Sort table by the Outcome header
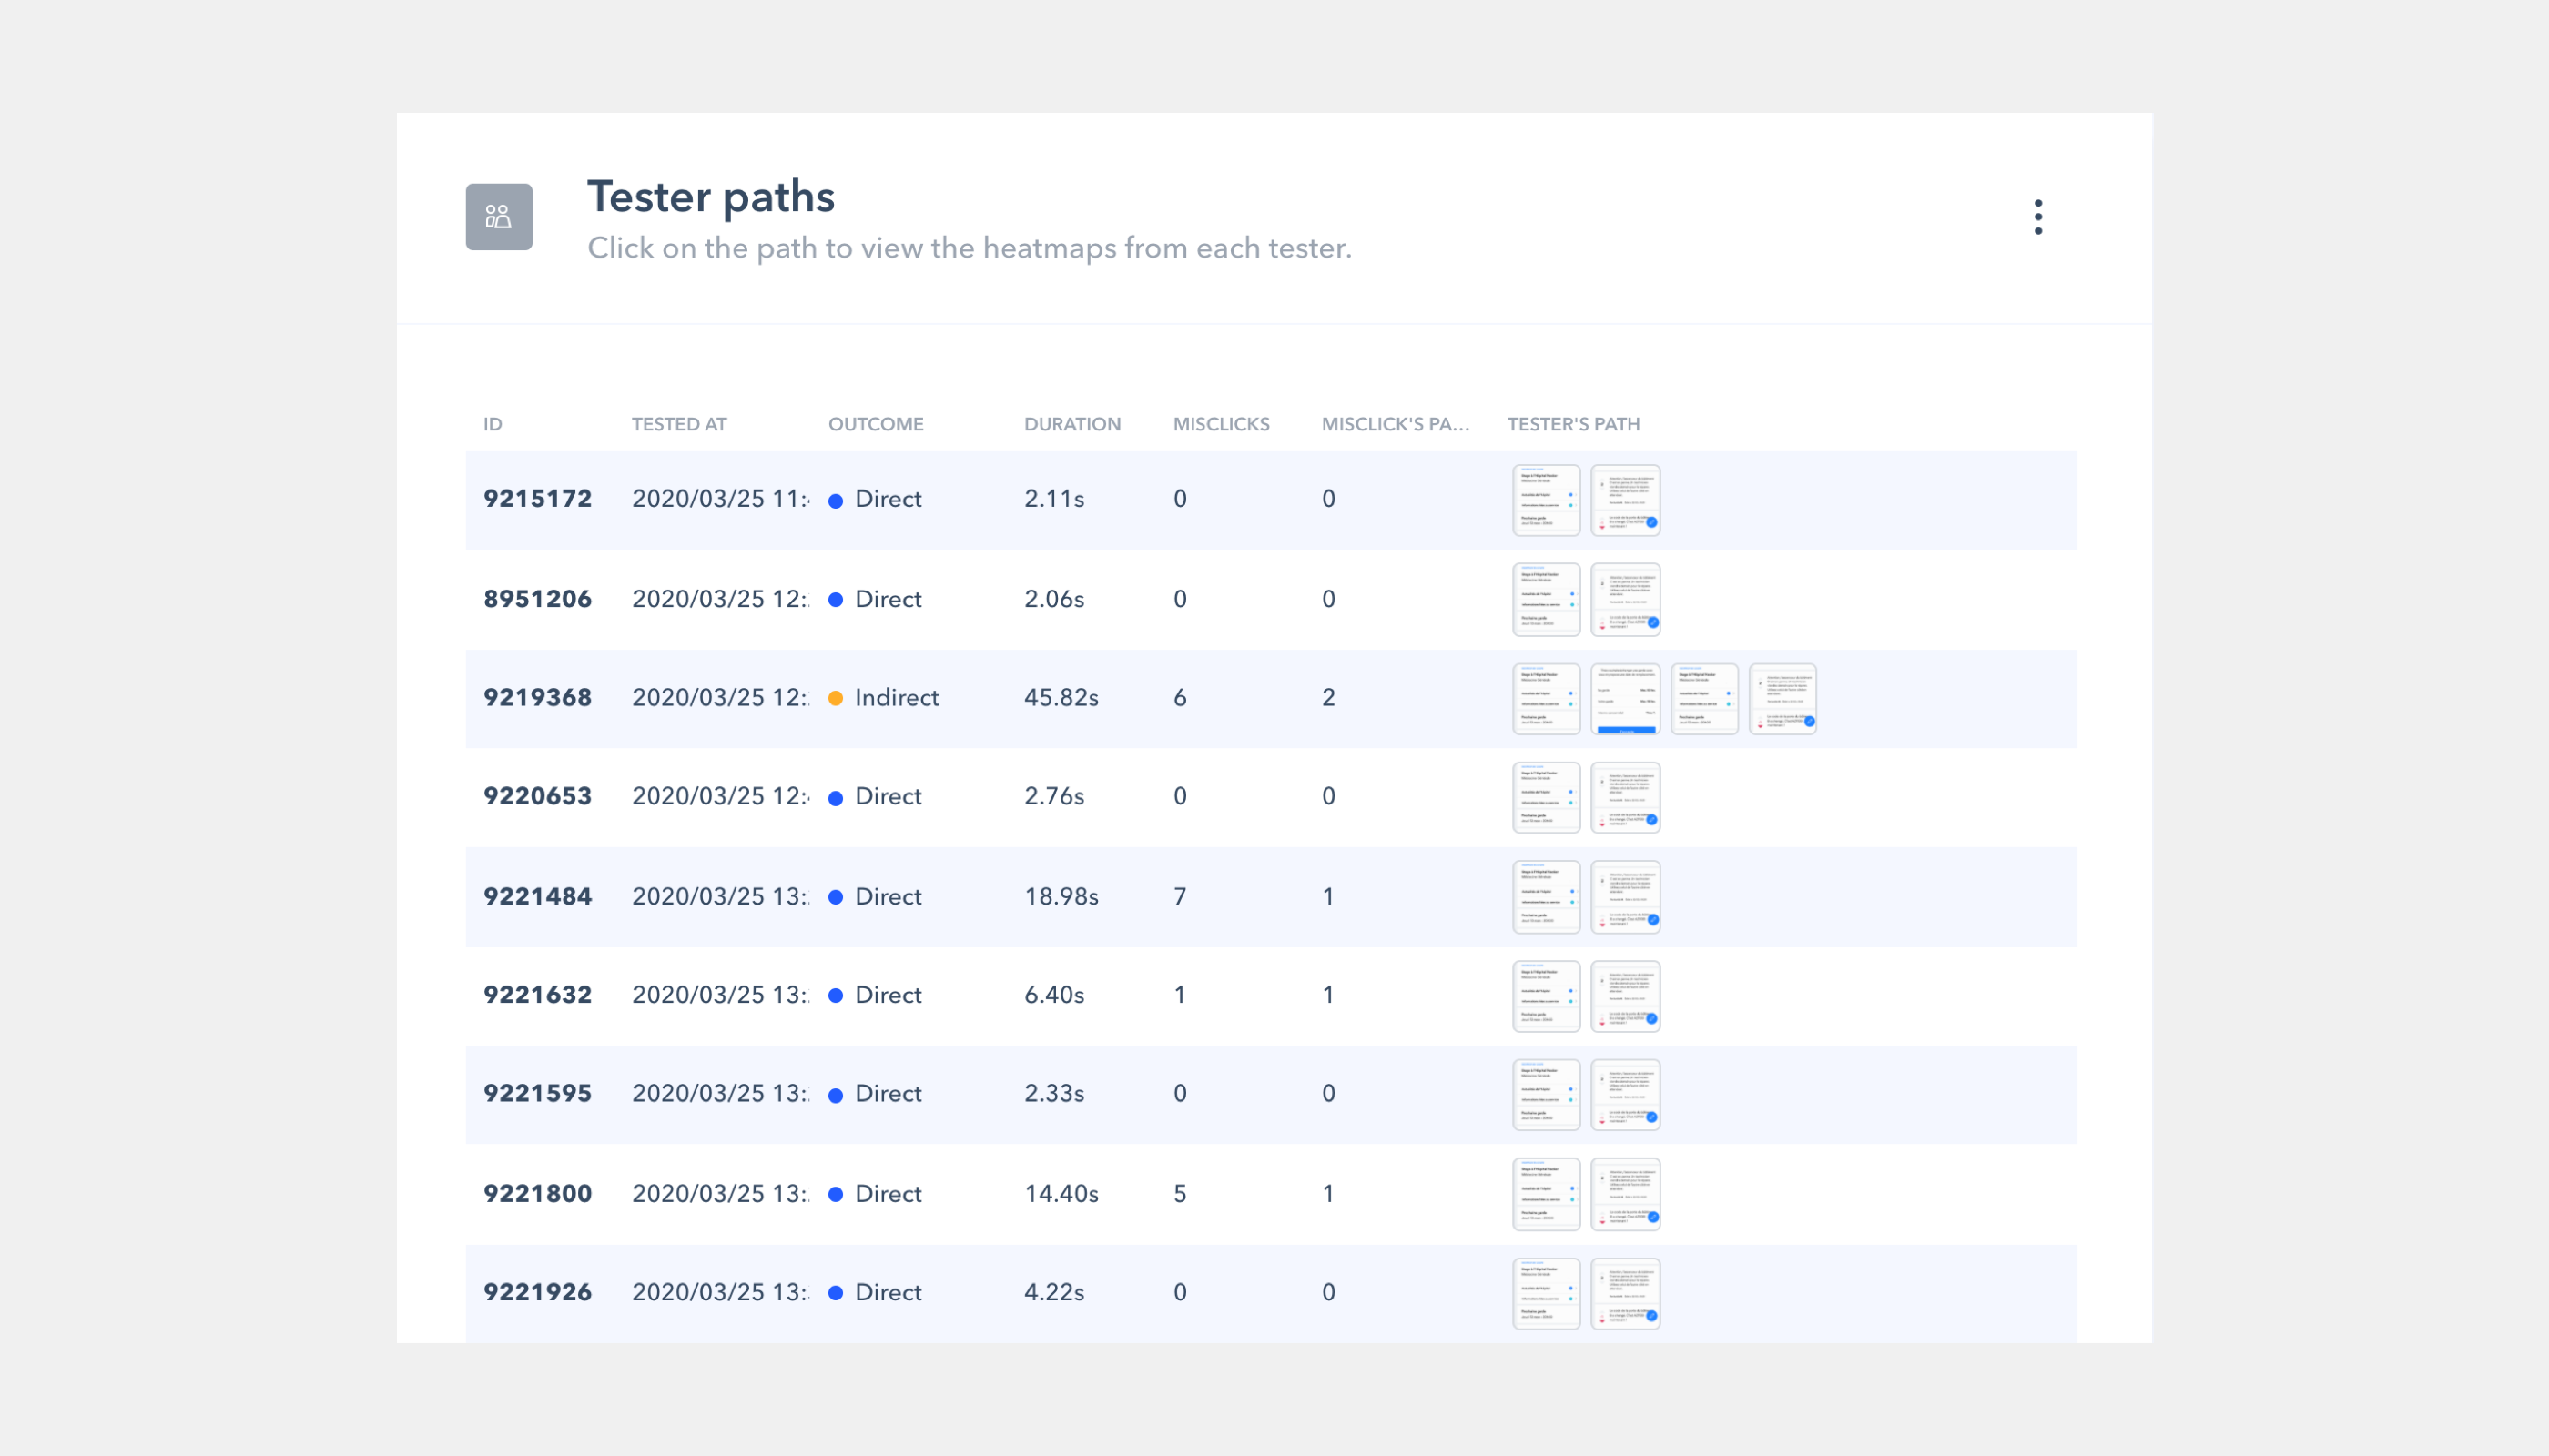Viewport: 2549px width, 1456px height. 876,424
